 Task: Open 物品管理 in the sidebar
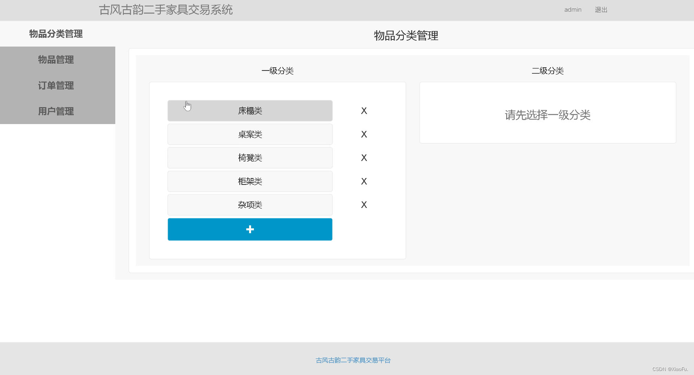[56, 60]
